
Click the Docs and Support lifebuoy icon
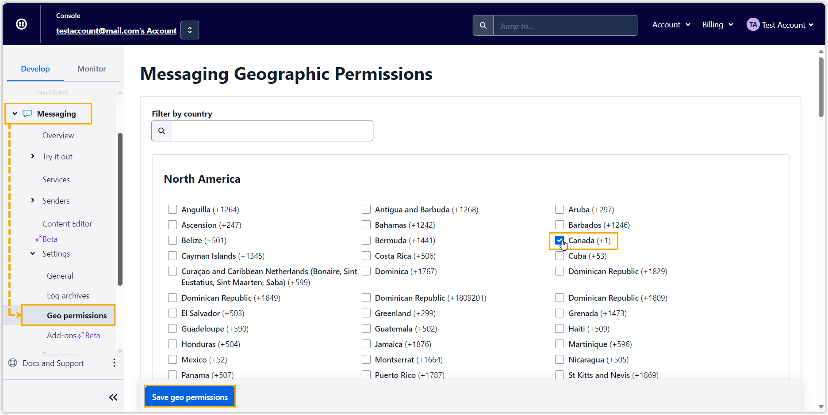(x=13, y=363)
